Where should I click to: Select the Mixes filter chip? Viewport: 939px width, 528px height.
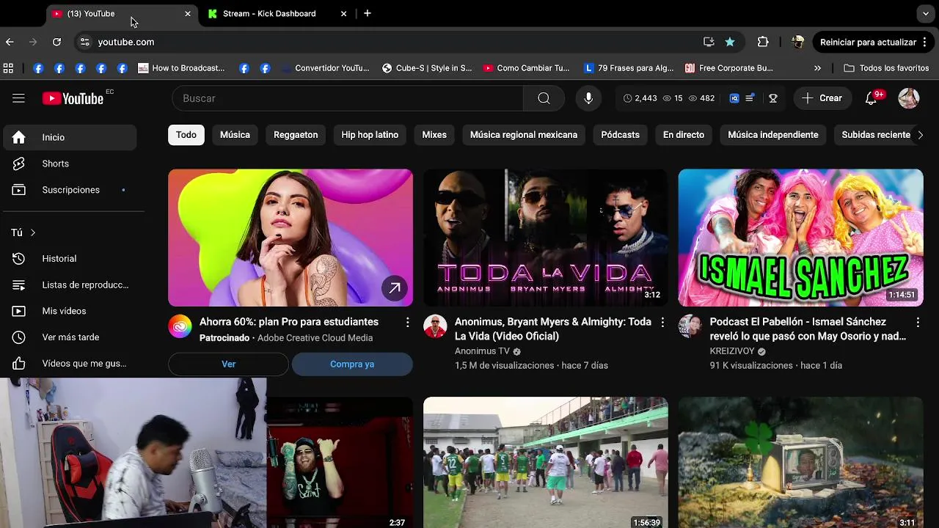[434, 135]
